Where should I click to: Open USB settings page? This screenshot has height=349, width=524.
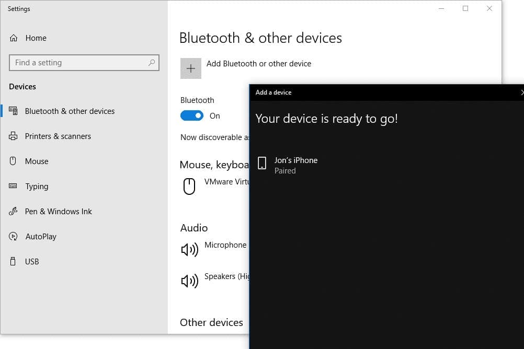point(84,262)
